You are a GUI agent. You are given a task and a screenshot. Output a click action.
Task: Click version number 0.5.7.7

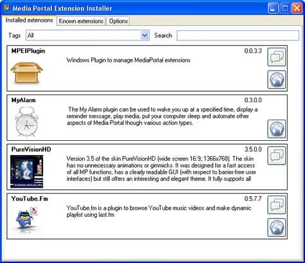(253, 199)
